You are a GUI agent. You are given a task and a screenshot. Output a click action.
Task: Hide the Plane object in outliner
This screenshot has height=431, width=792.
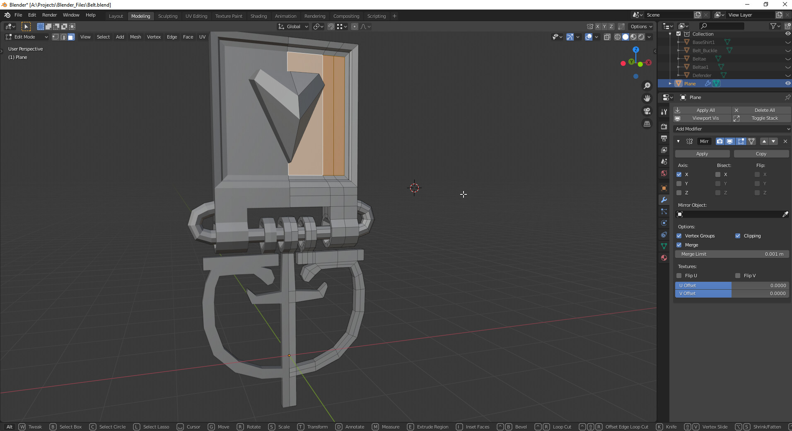[787, 83]
